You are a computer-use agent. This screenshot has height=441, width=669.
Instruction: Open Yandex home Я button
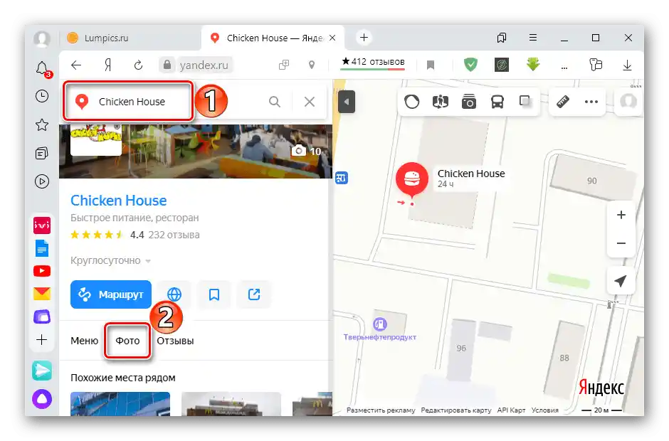coord(108,65)
